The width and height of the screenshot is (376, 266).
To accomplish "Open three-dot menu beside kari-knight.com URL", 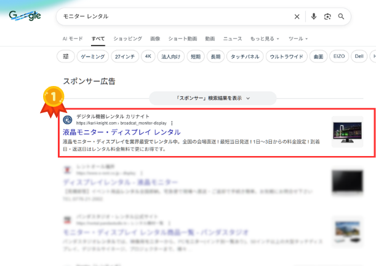I will [x=172, y=123].
